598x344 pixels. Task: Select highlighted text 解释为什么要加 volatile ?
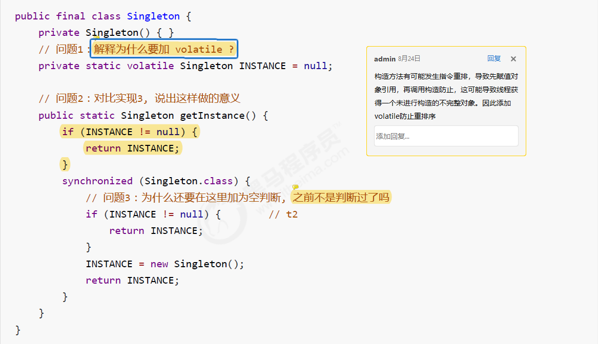click(164, 49)
